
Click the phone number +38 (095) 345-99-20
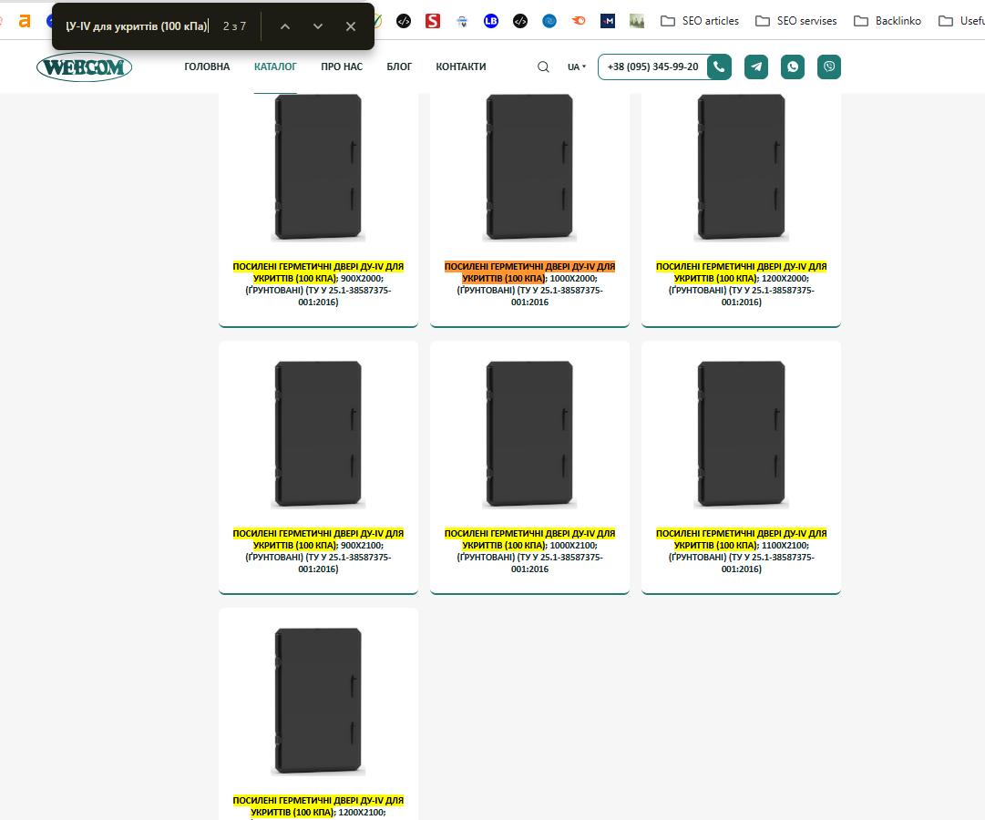(x=652, y=67)
